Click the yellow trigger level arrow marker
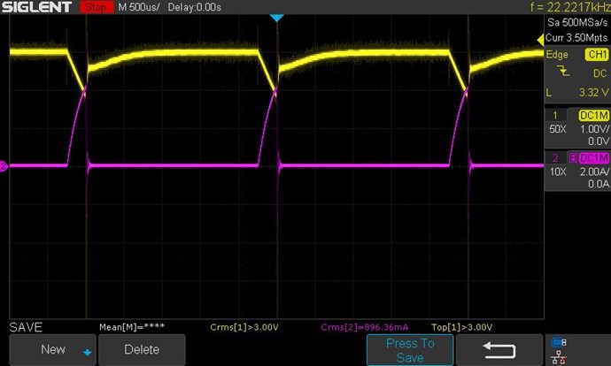 (539, 40)
